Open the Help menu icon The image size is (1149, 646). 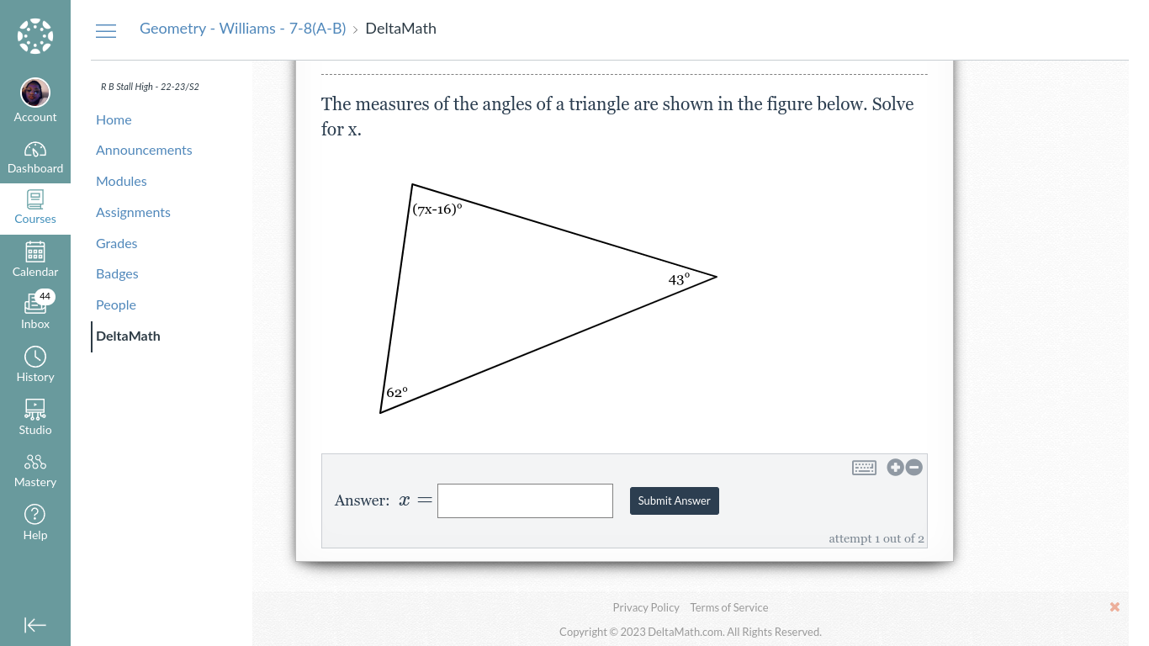tap(35, 523)
